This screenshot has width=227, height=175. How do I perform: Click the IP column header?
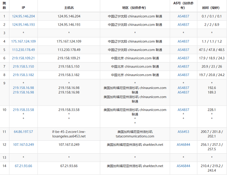pyautogui.click(x=23, y=7)
